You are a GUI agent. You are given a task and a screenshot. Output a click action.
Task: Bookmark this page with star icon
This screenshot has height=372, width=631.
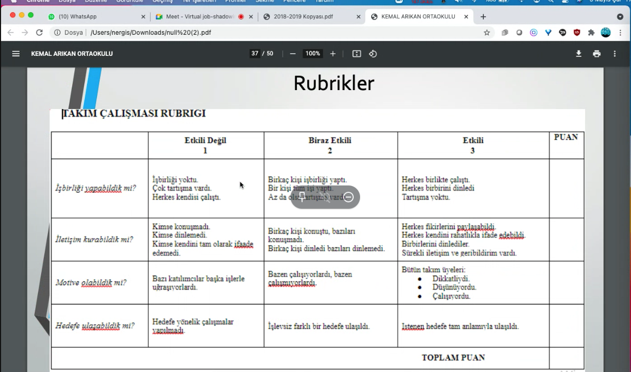[487, 33]
